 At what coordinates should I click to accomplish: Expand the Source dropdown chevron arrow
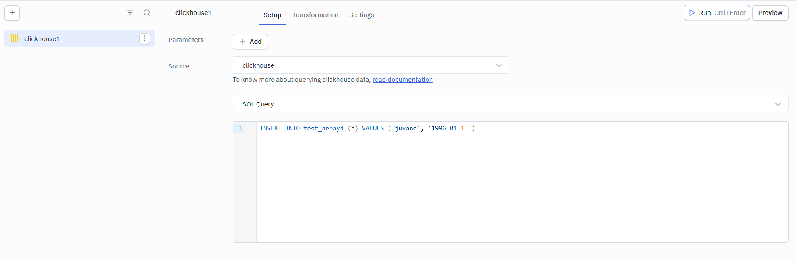499,65
